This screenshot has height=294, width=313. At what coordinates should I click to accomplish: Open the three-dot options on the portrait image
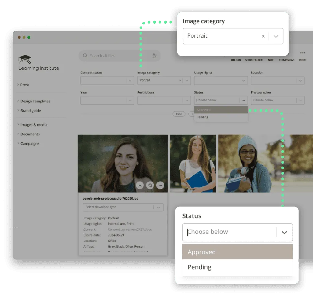pos(160,185)
